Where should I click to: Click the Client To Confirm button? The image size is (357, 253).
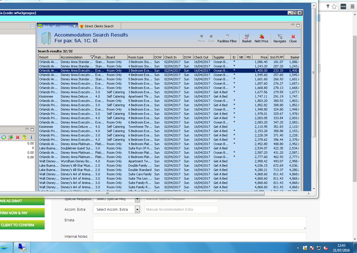pyautogui.click(x=22, y=225)
